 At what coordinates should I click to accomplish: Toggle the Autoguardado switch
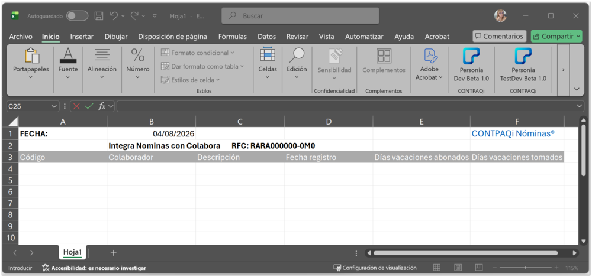77,16
